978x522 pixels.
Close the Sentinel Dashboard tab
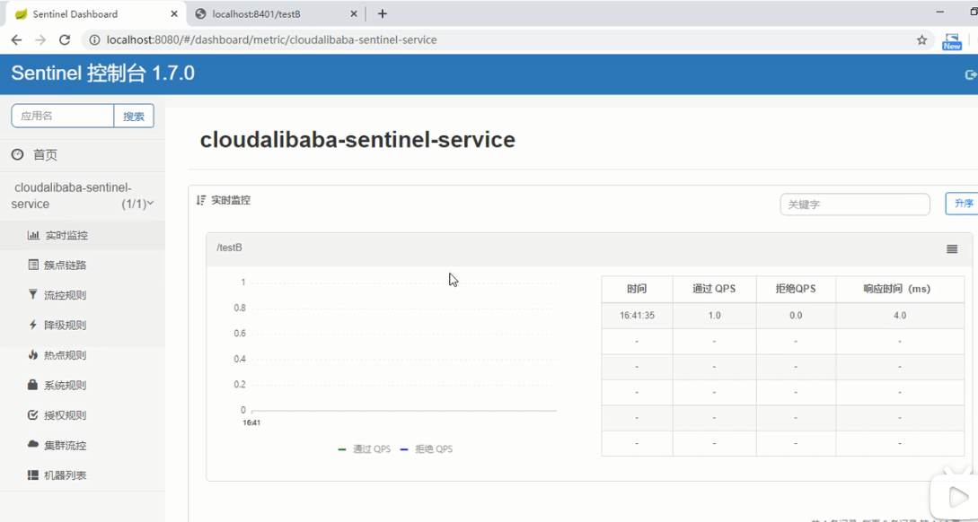(x=173, y=13)
